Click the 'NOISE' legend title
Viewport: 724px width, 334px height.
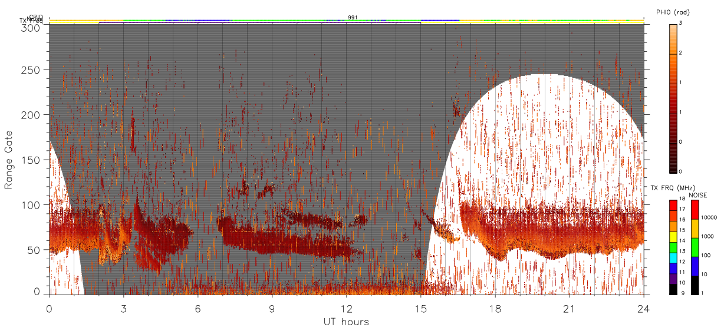699,195
